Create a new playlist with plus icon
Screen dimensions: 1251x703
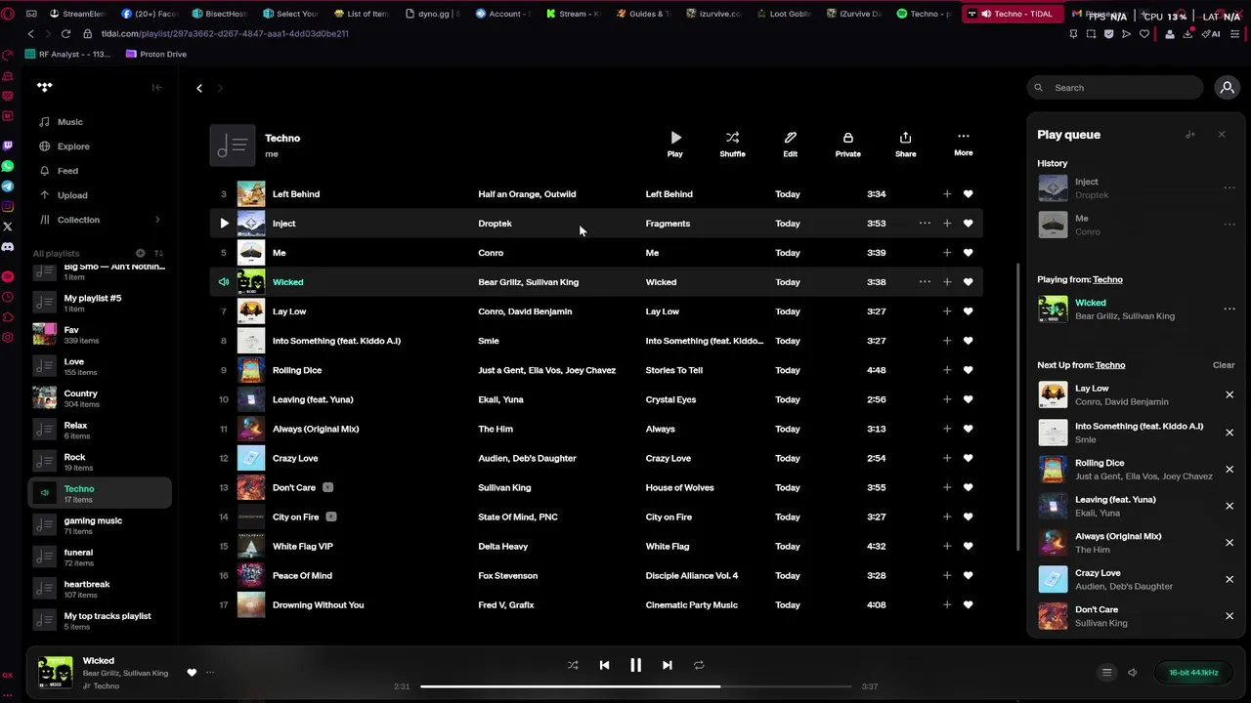click(x=140, y=253)
